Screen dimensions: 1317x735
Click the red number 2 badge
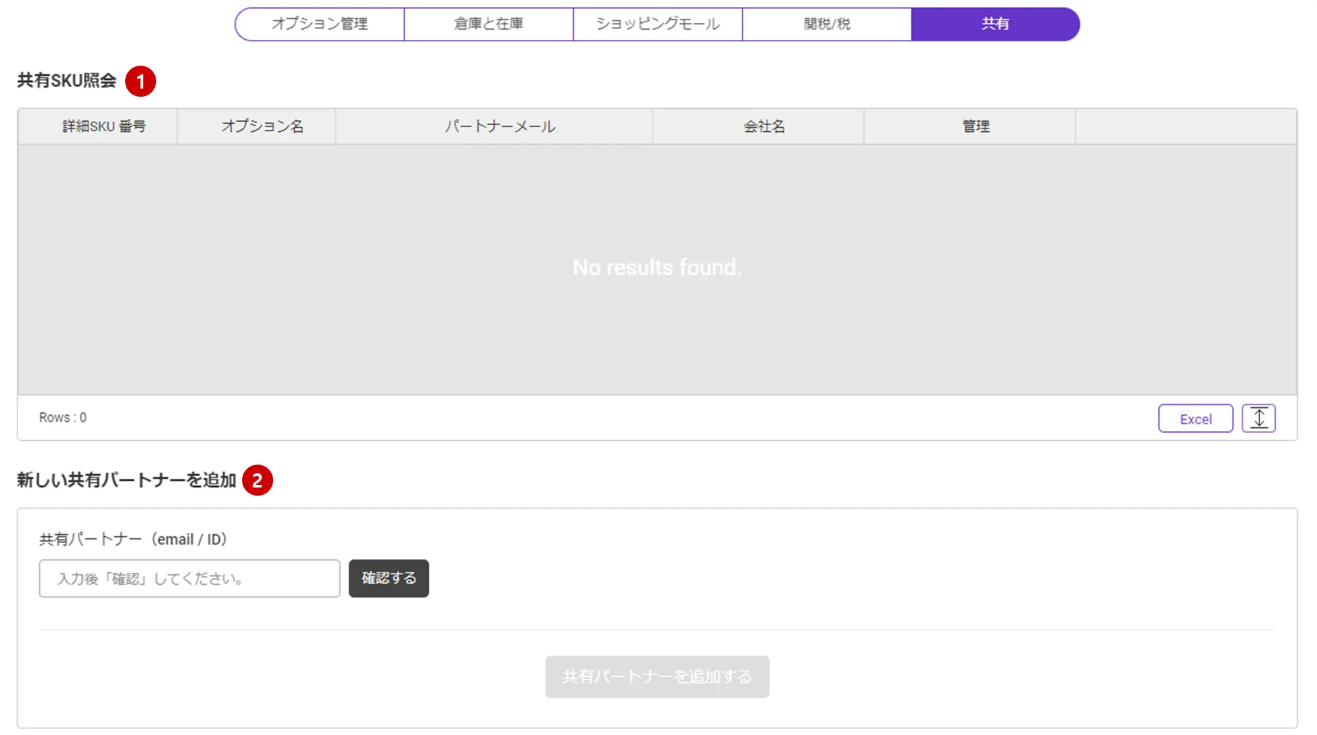pyautogui.click(x=257, y=480)
